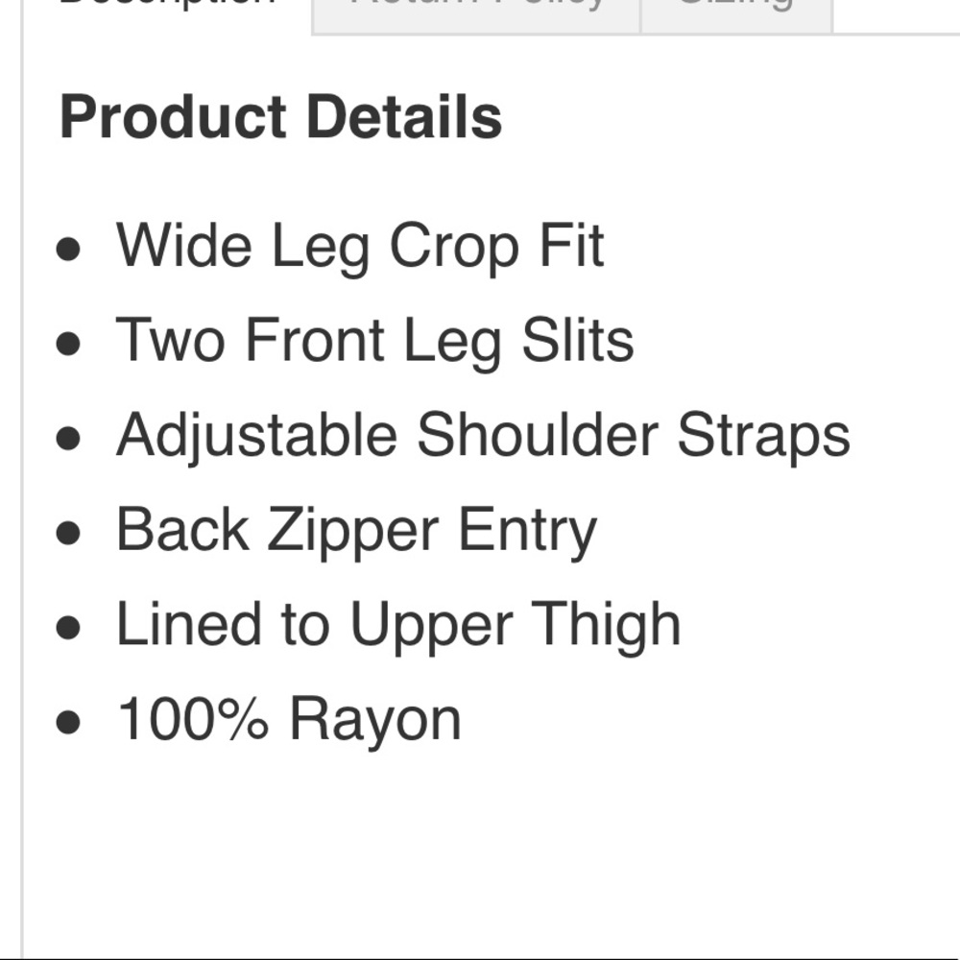Click the Product Details heading
Image resolution: width=960 pixels, height=960 pixels.
280,117
